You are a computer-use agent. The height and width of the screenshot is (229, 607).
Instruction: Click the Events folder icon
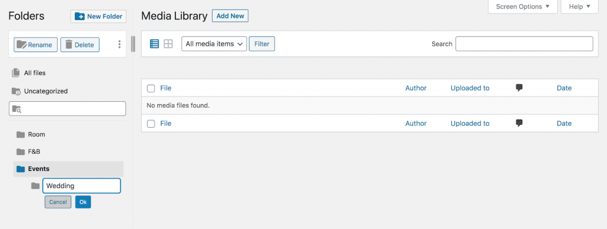(21, 169)
